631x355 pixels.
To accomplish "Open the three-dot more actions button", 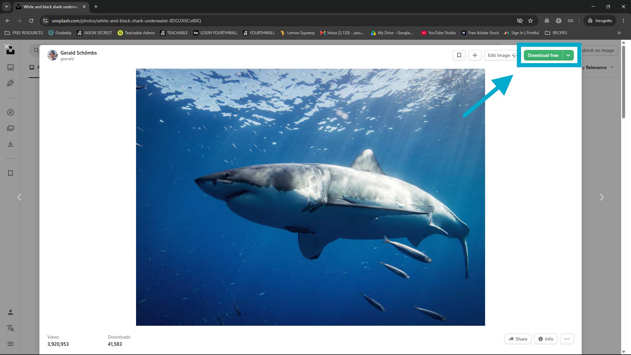I will tap(567, 339).
